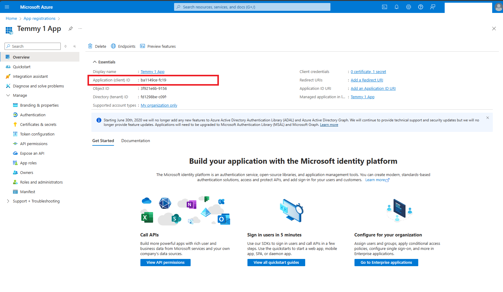
Task: Open 0 certificate, 1 secret link
Action: (368, 71)
